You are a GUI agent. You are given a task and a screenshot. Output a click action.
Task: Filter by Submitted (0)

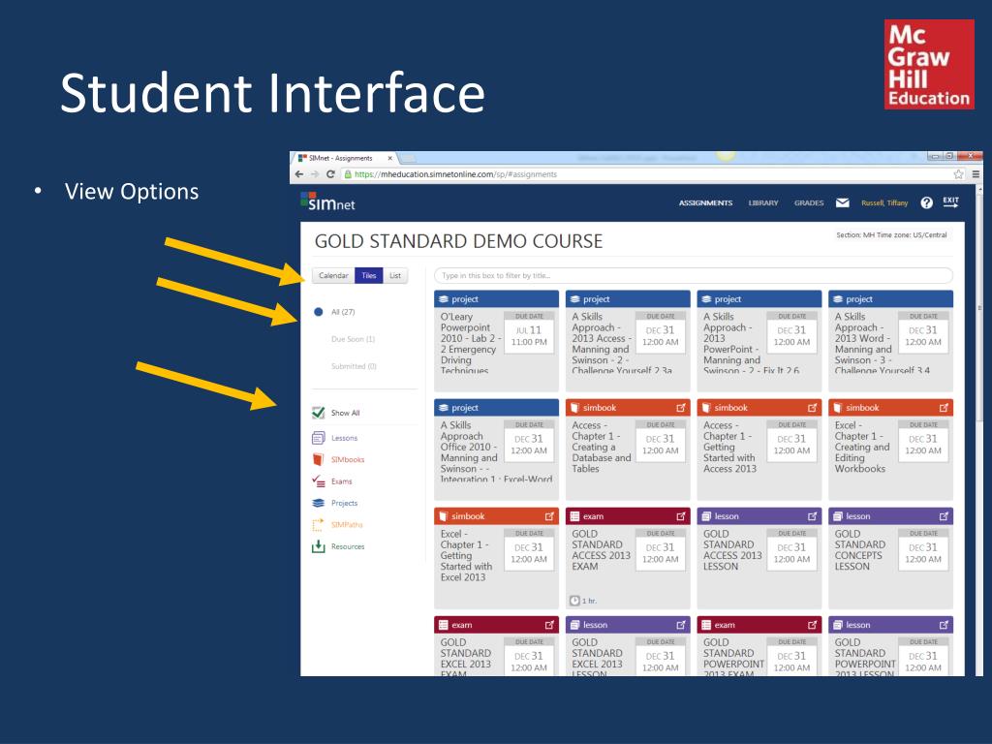354,366
